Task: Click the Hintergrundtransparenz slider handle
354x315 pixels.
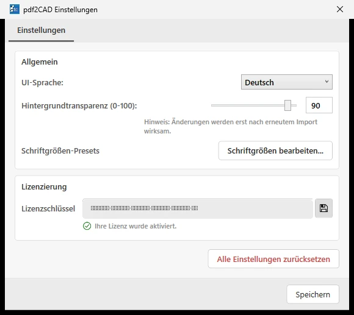Action: [287, 105]
